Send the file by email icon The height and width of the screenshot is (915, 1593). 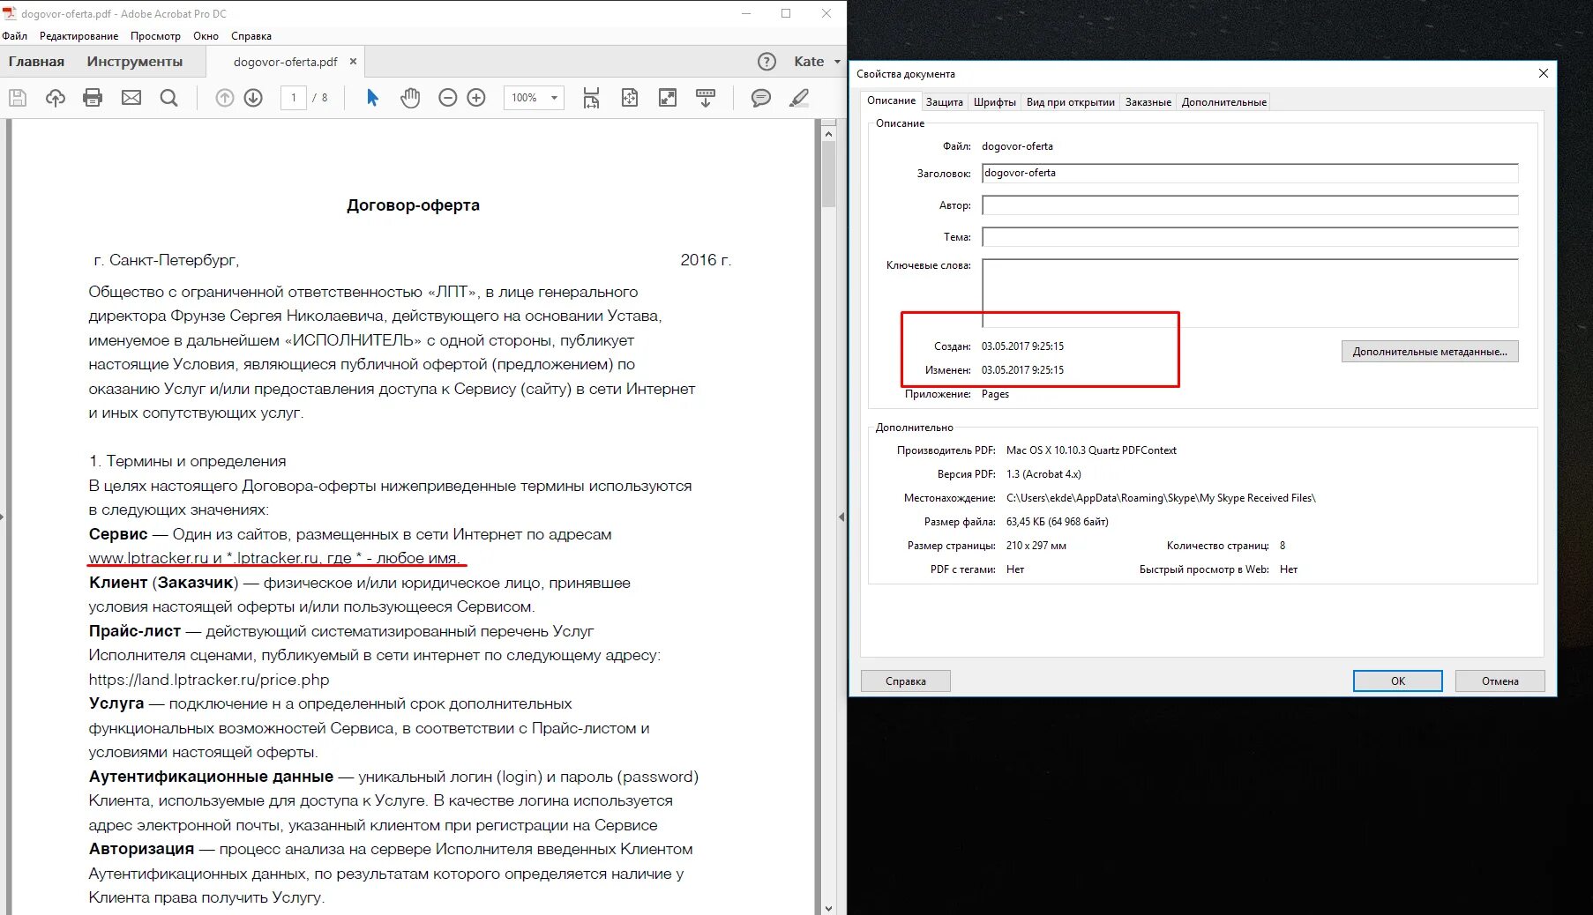click(131, 98)
